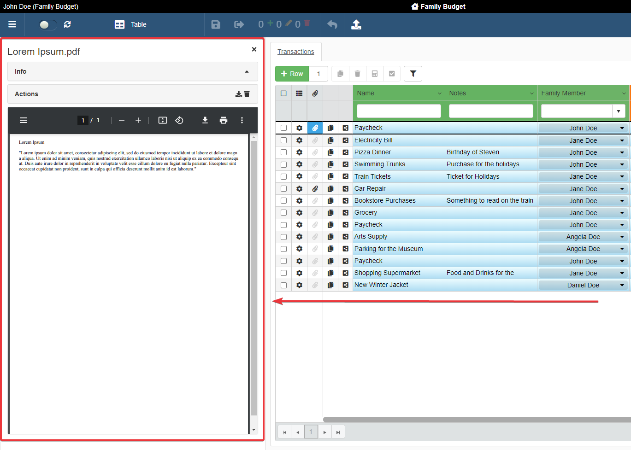631x450 pixels.
Task: Open the Family Member filter dropdown
Action: pos(618,111)
